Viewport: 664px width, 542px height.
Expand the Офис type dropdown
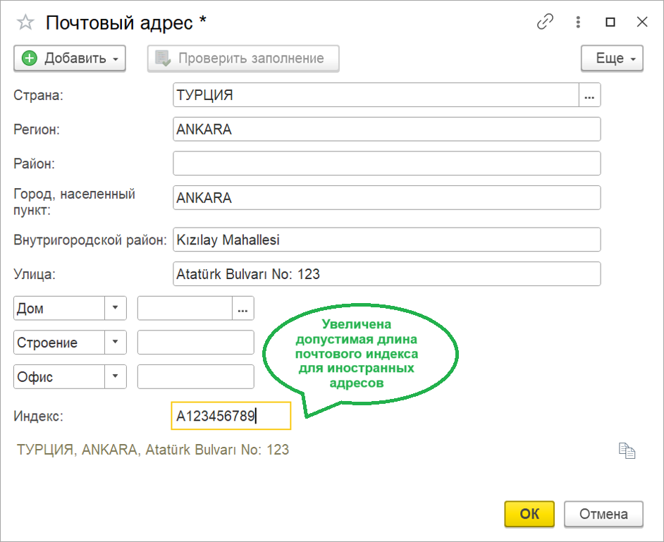tap(116, 376)
